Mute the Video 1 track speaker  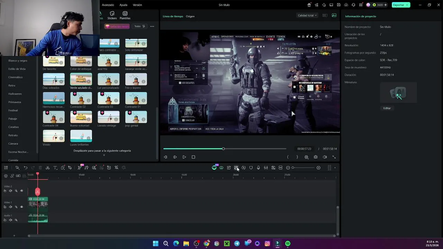coord(10,207)
